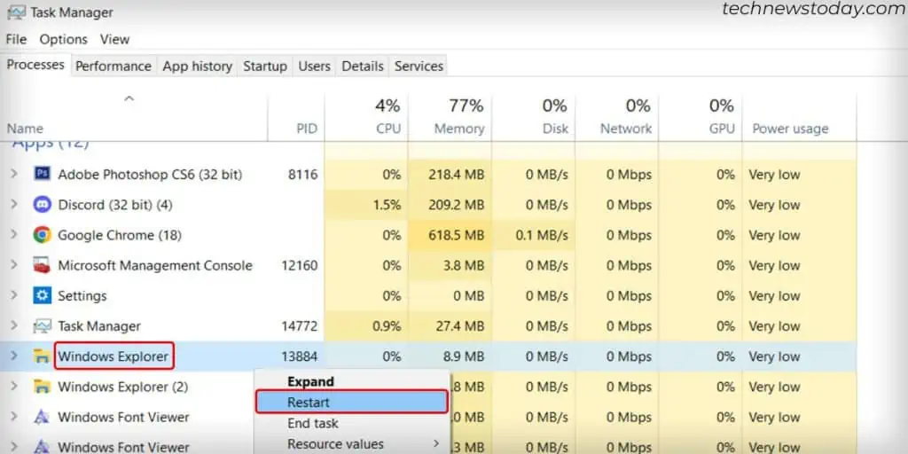908x454 pixels.
Task: Click the Adobe Photoshop CS6 icon
Action: 43,174
